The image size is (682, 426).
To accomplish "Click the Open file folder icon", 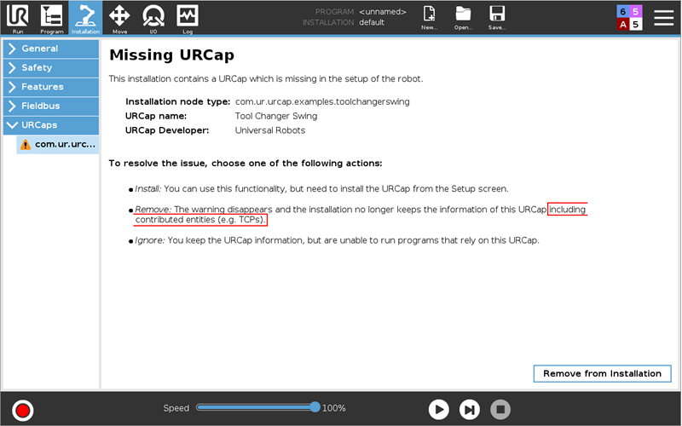I will (x=463, y=17).
